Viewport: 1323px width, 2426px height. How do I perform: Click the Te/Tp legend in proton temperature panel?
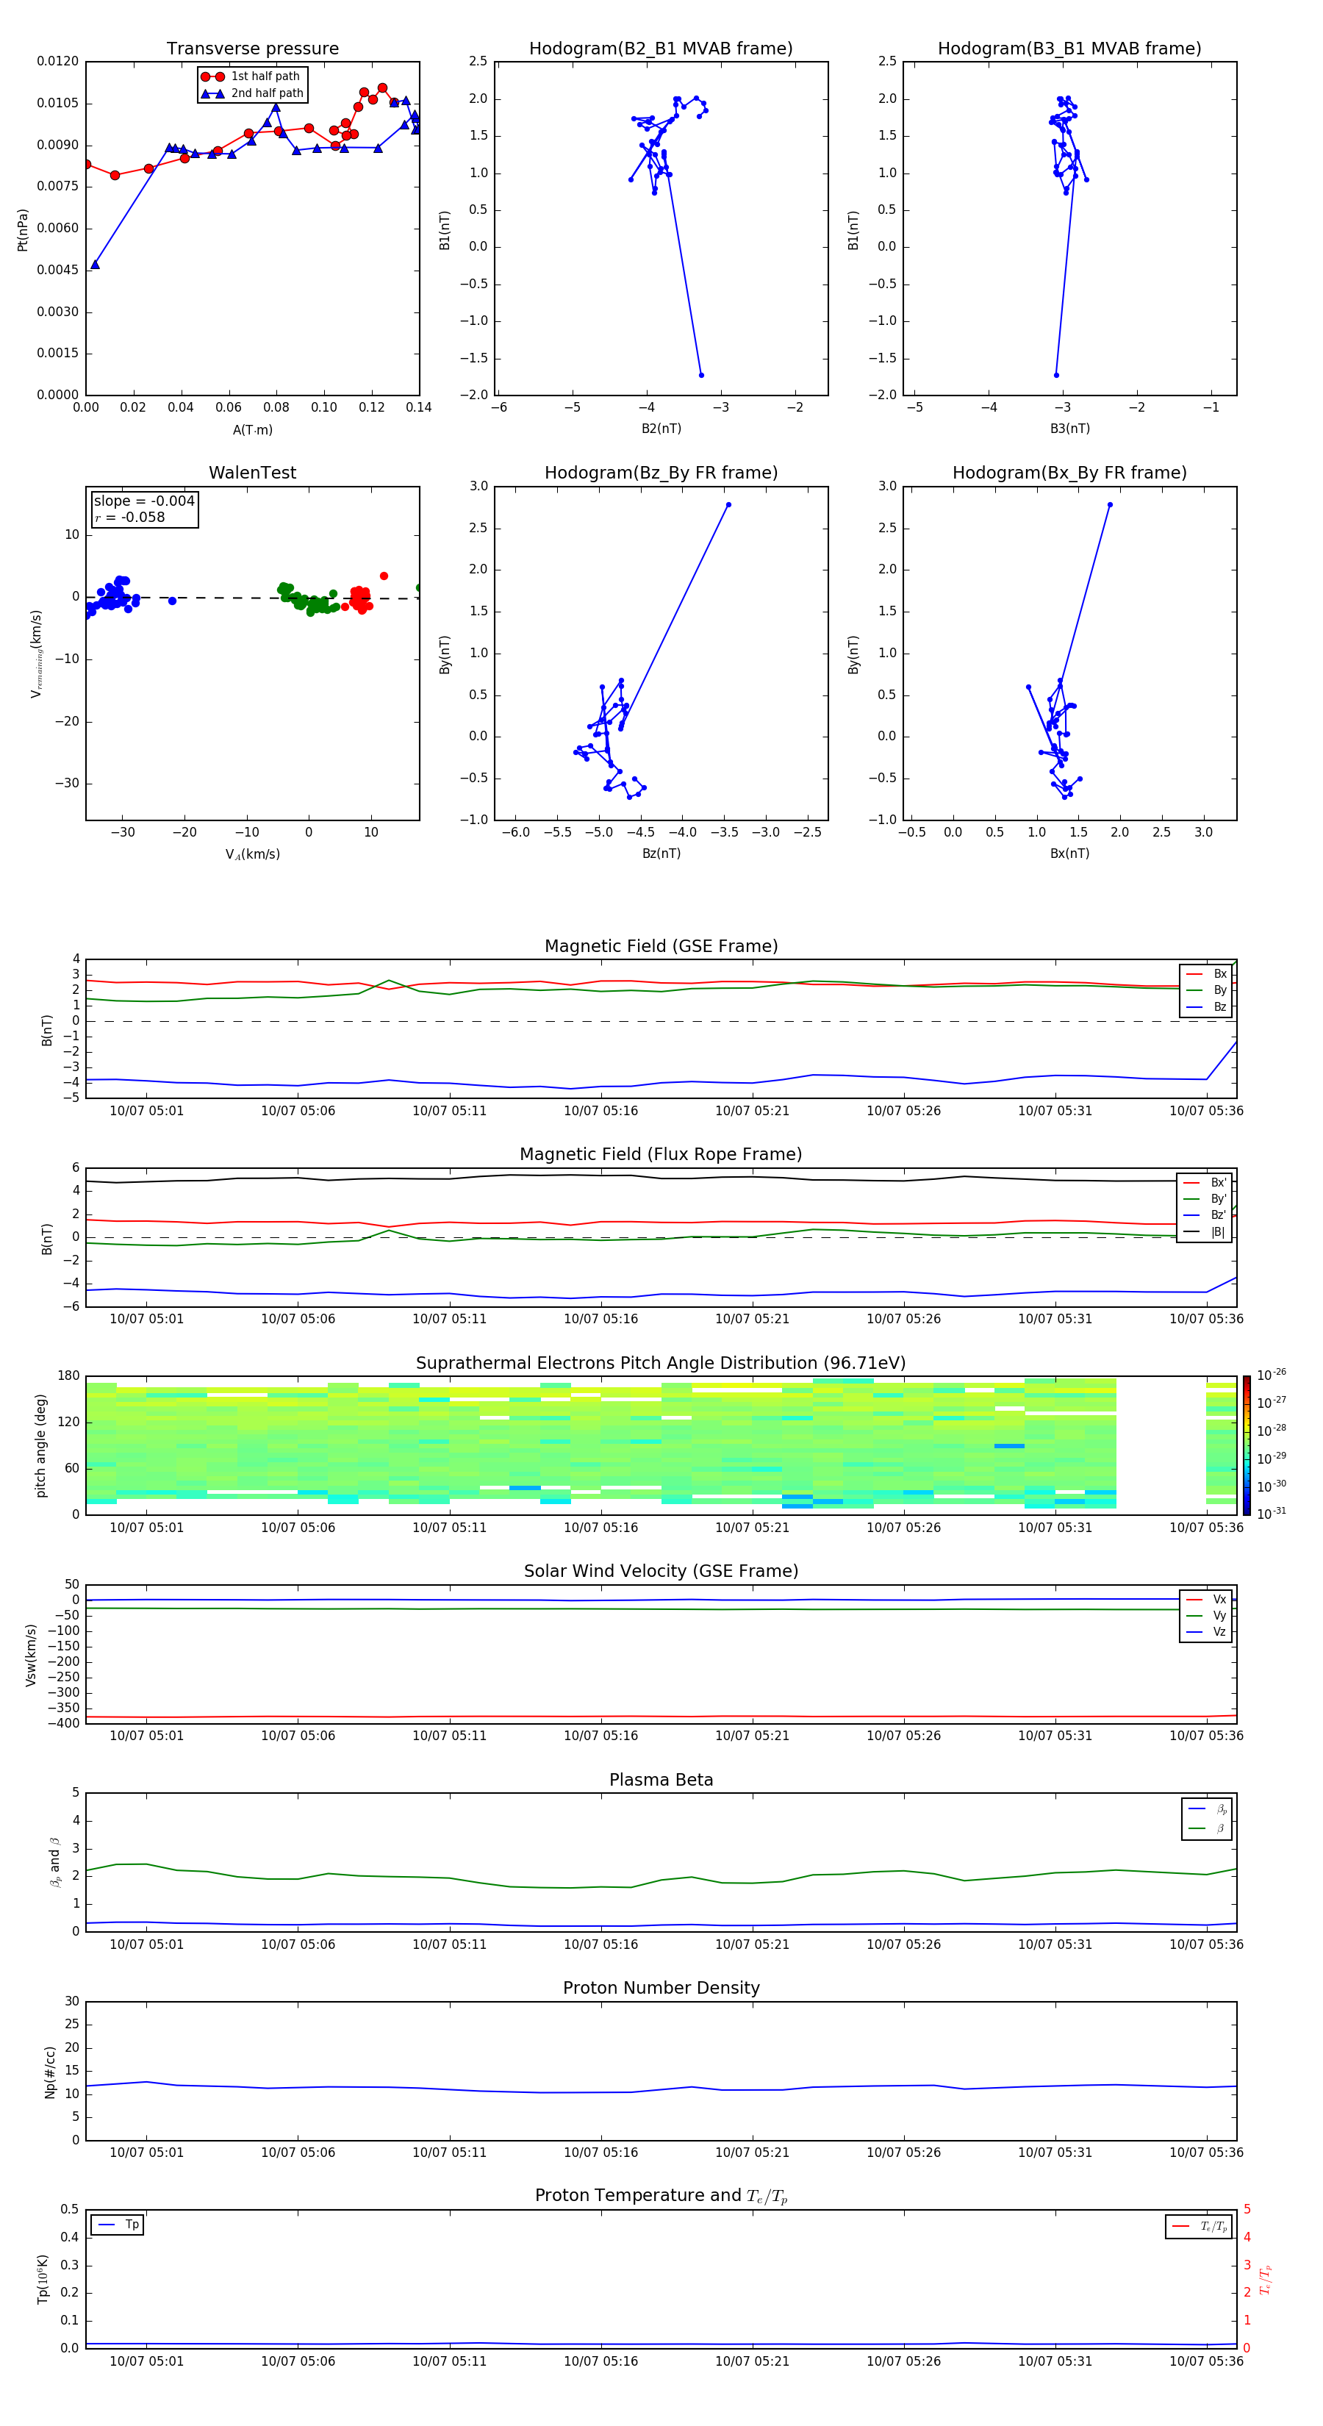(1199, 2226)
